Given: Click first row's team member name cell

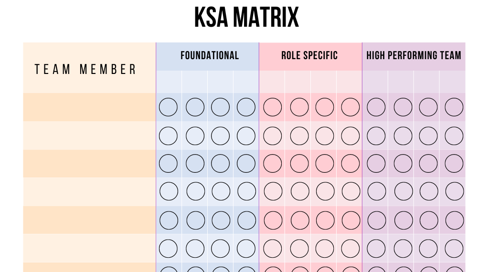Looking at the screenshot, I should tap(89, 107).
